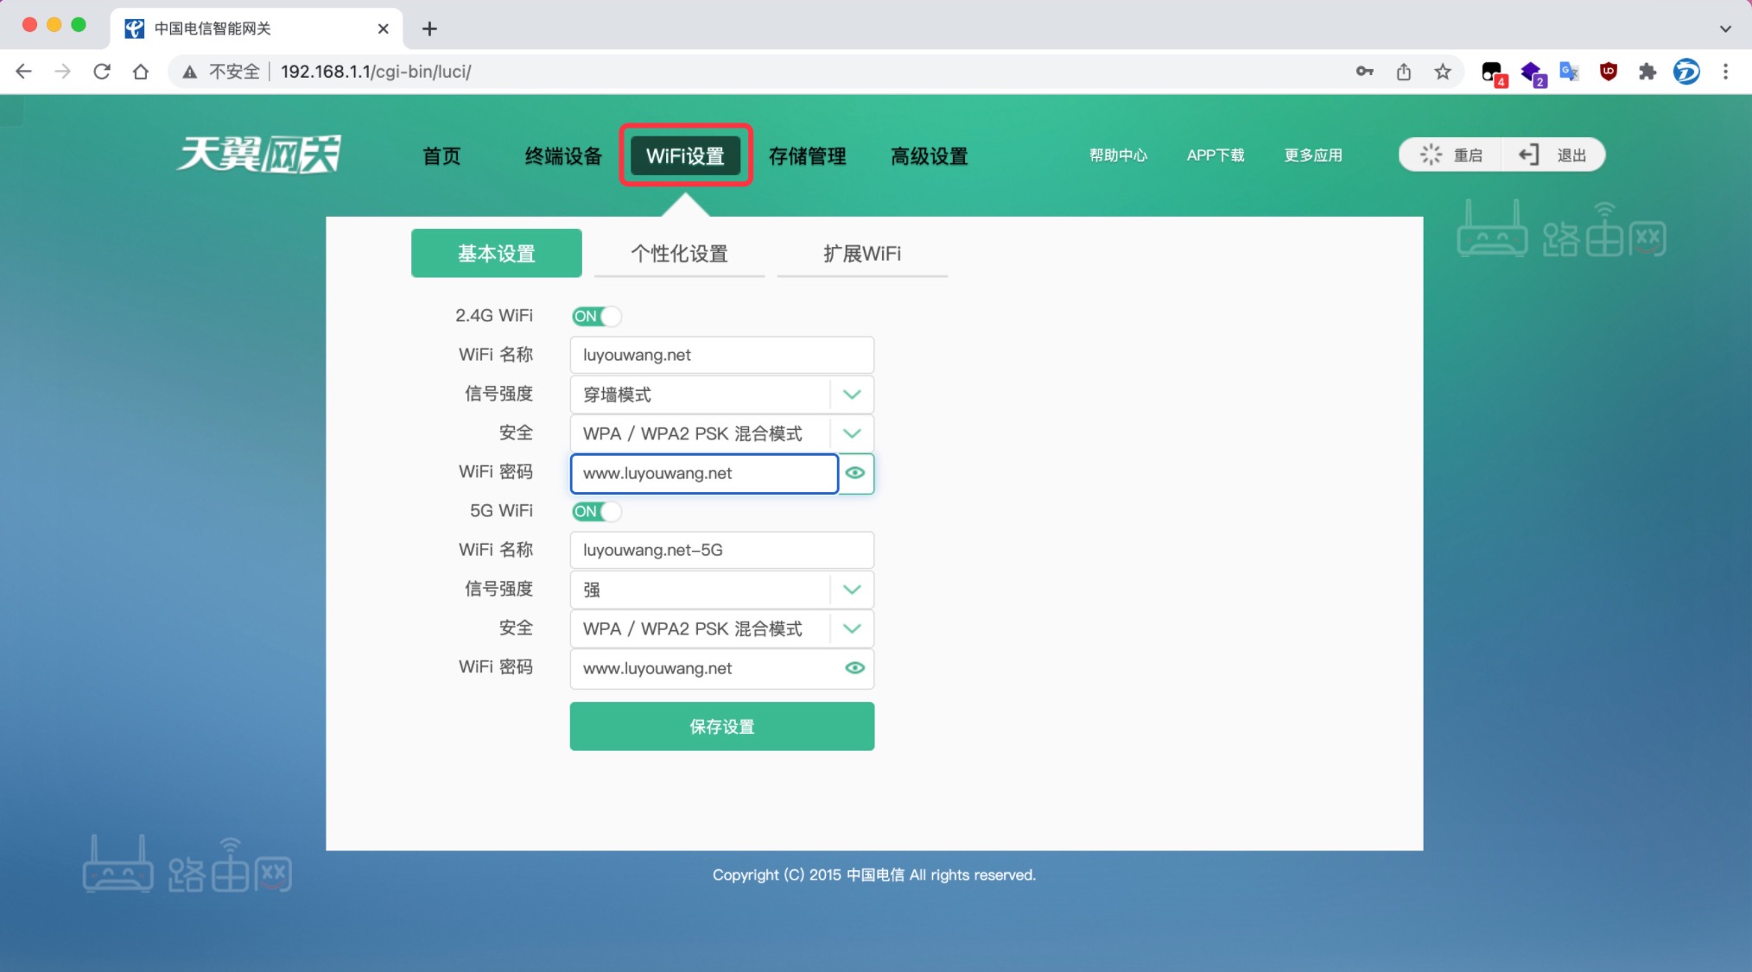Viewport: 1752px width, 972px height.
Task: Open the 帮助中心 help center link
Action: click(1118, 155)
